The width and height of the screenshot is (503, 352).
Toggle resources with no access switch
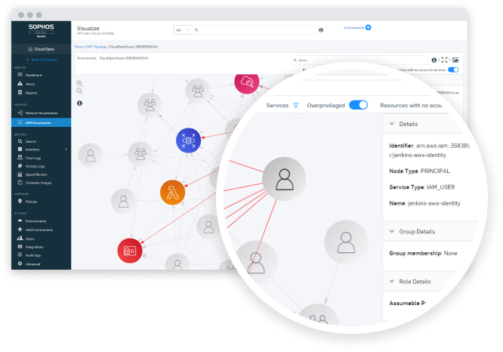click(x=453, y=69)
